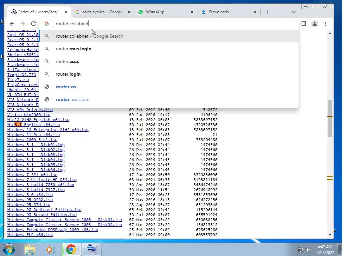Screen dimensions: 342x256
Task: Close the WhatsApp tab
Action: click(192, 12)
